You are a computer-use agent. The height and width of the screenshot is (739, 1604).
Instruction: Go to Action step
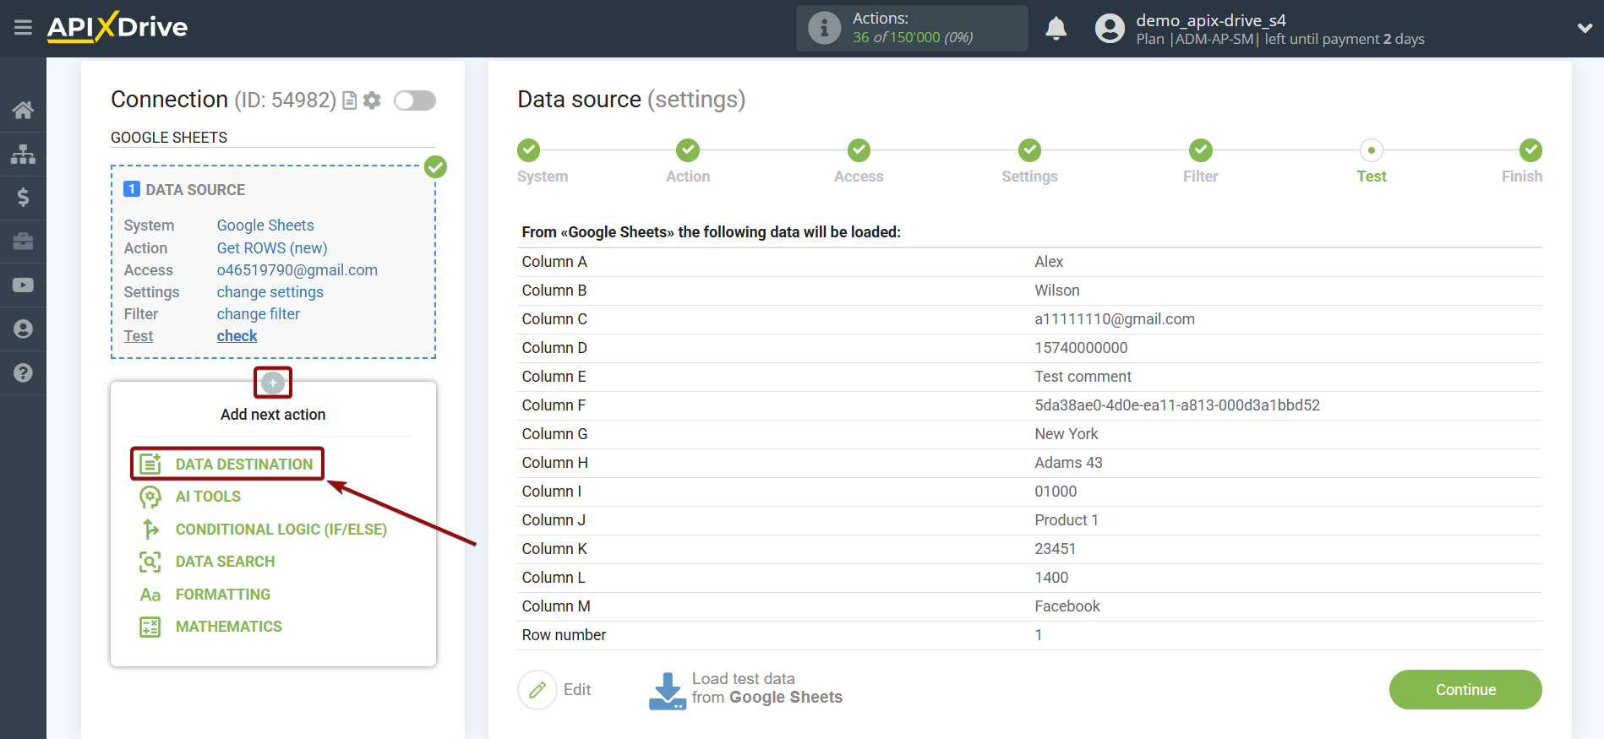point(688,150)
